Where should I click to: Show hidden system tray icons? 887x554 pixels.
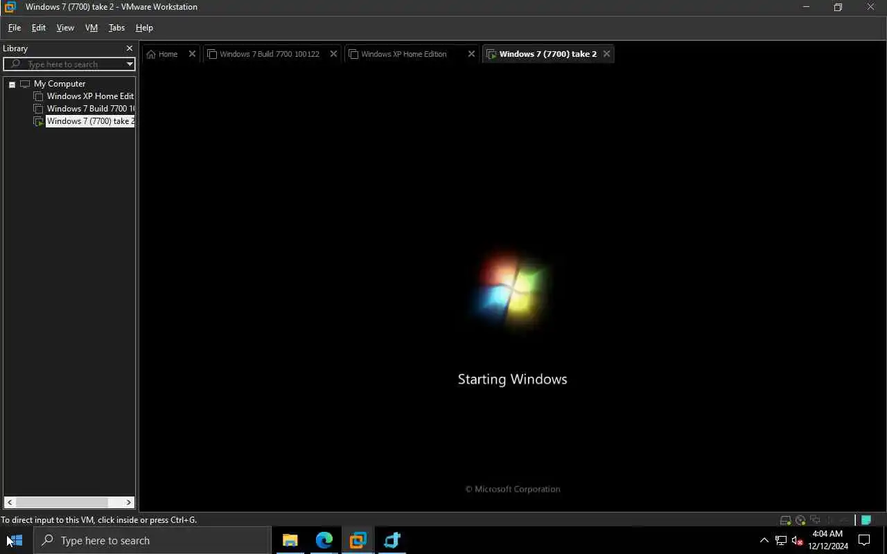click(764, 540)
